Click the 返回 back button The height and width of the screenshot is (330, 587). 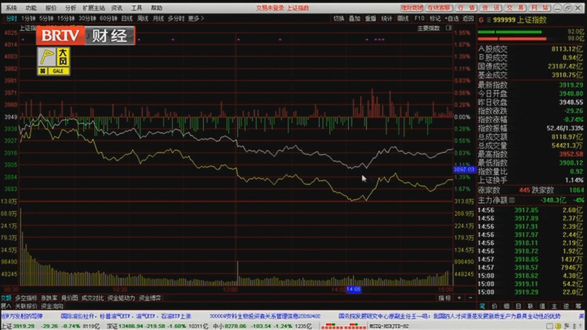[467, 19]
